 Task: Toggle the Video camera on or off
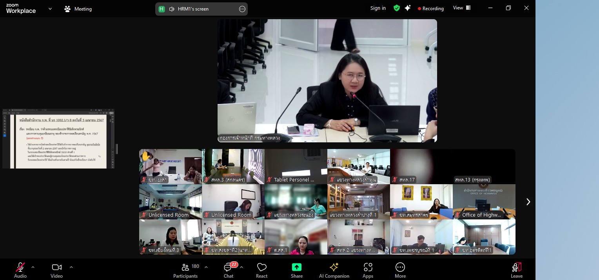pyautogui.click(x=56, y=270)
